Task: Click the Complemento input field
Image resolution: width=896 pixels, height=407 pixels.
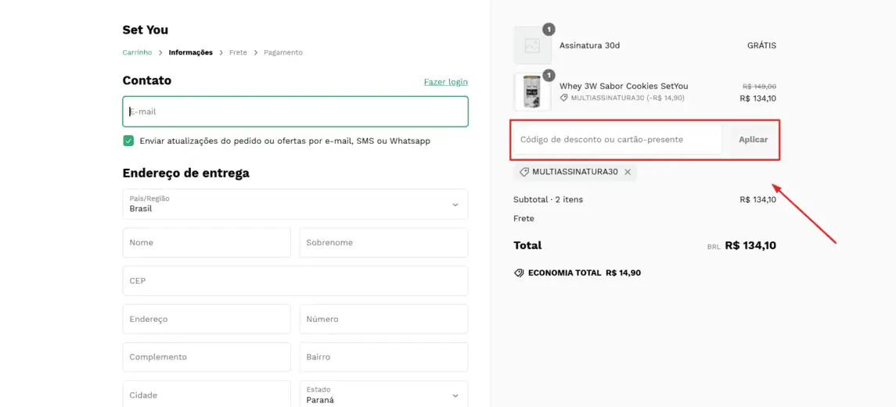Action: pyautogui.click(x=207, y=357)
